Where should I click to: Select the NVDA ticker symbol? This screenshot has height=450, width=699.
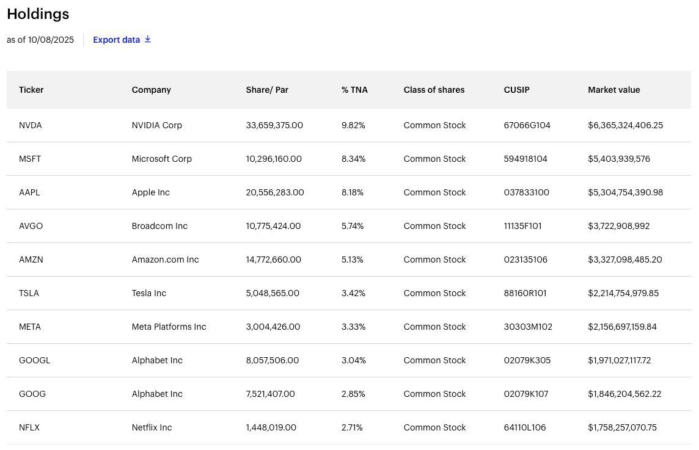(x=31, y=125)
